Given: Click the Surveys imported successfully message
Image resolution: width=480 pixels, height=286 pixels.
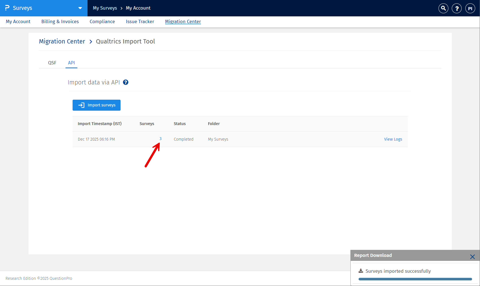Looking at the screenshot, I should pos(398,271).
